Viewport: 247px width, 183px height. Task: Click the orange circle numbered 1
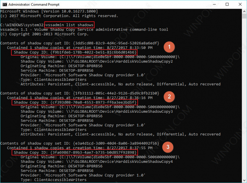[x=170, y=47]
